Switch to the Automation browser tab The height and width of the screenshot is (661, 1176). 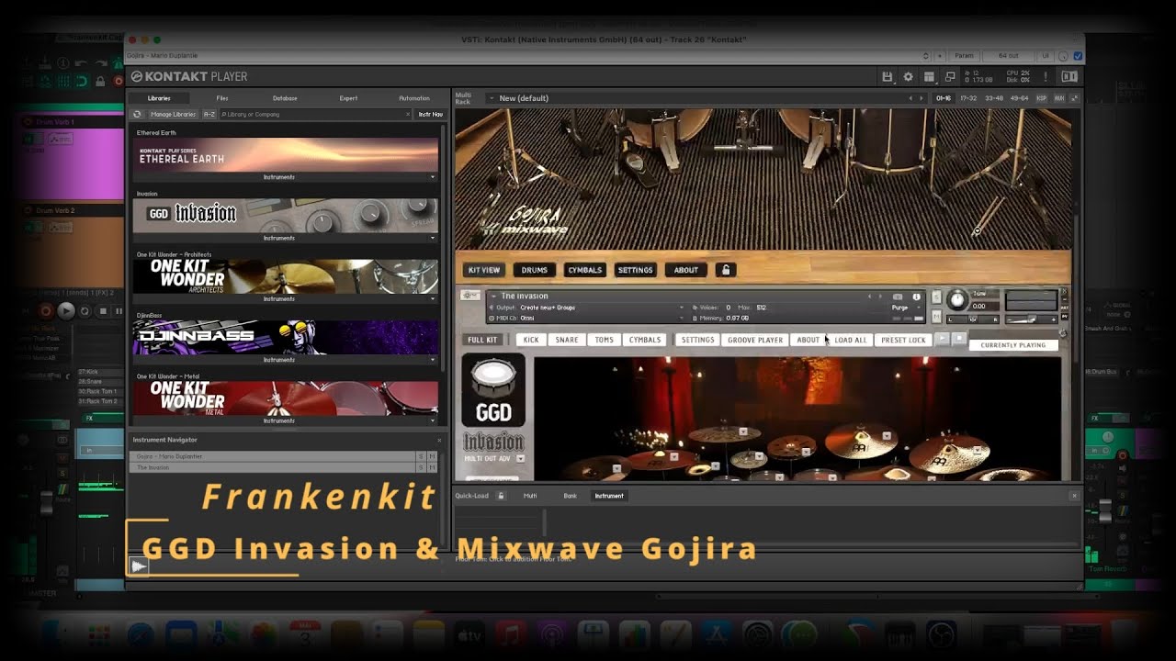(x=414, y=98)
